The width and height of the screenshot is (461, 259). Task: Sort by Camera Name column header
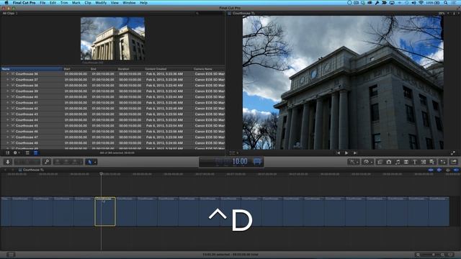[x=209, y=69]
